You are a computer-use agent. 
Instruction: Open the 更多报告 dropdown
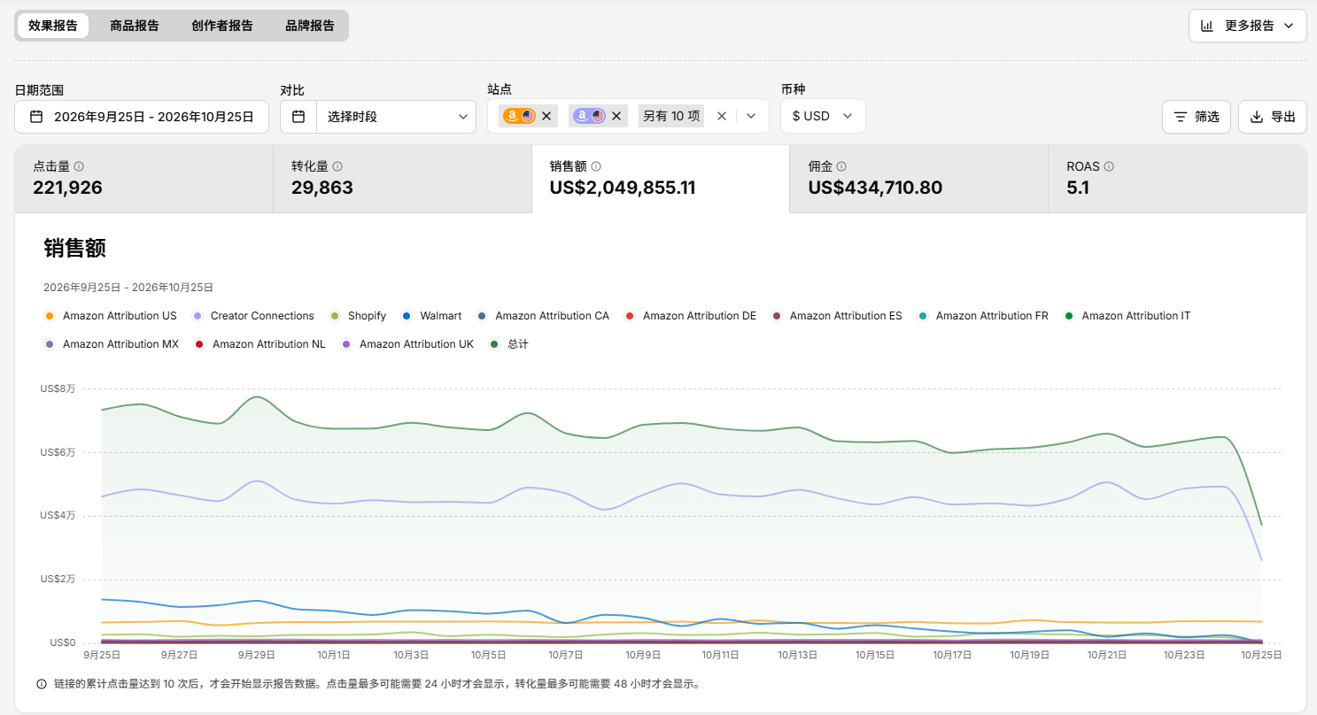point(1248,26)
